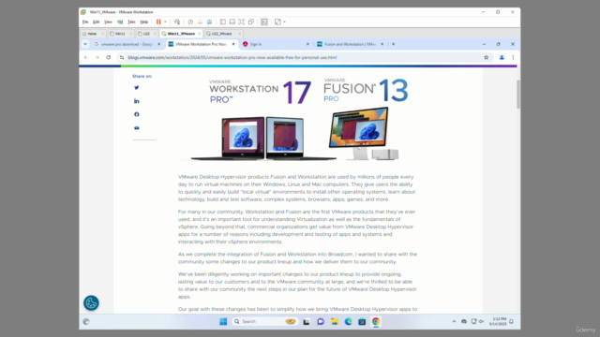Open the notifications bell icon
Image resolution: width=600 pixels, height=337 pixels.
pos(511,322)
